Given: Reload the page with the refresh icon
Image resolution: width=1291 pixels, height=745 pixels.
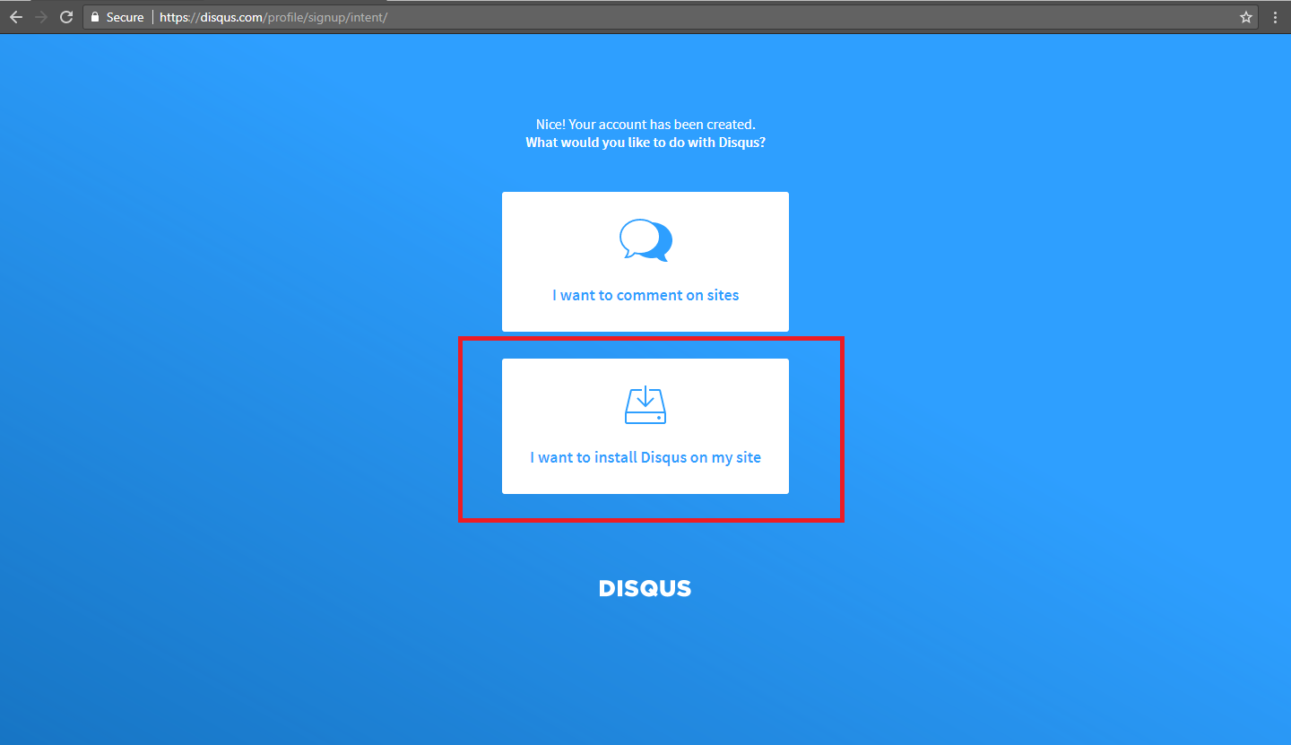Looking at the screenshot, I should tap(66, 17).
